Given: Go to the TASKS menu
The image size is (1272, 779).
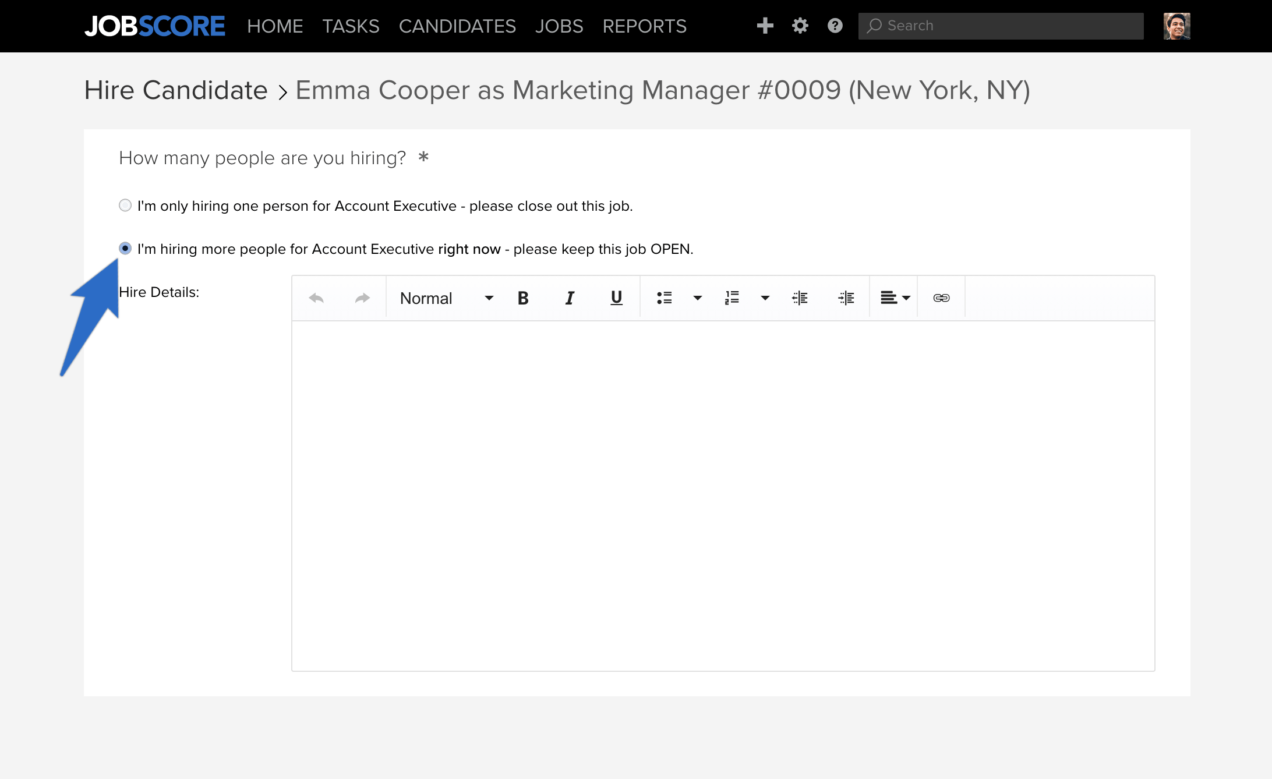Looking at the screenshot, I should pos(351,26).
